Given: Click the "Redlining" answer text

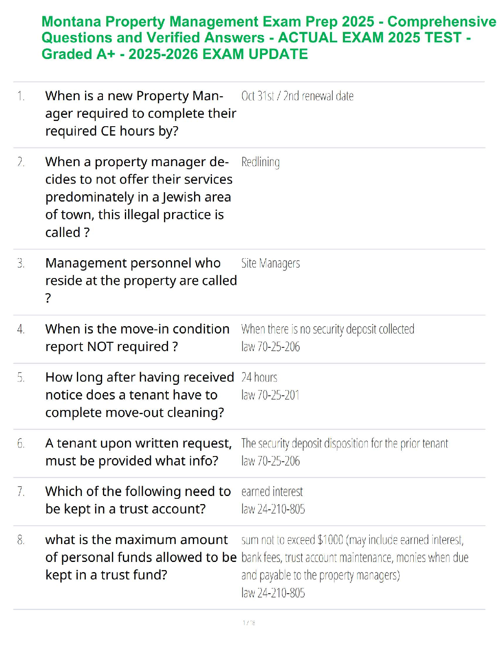Looking at the screenshot, I should (x=260, y=162).
